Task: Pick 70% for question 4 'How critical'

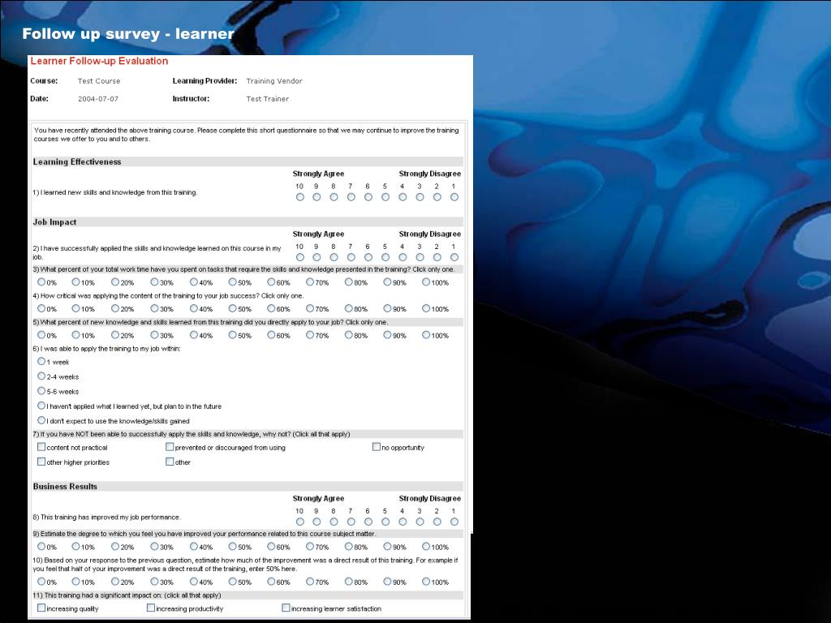Action: coord(310,308)
